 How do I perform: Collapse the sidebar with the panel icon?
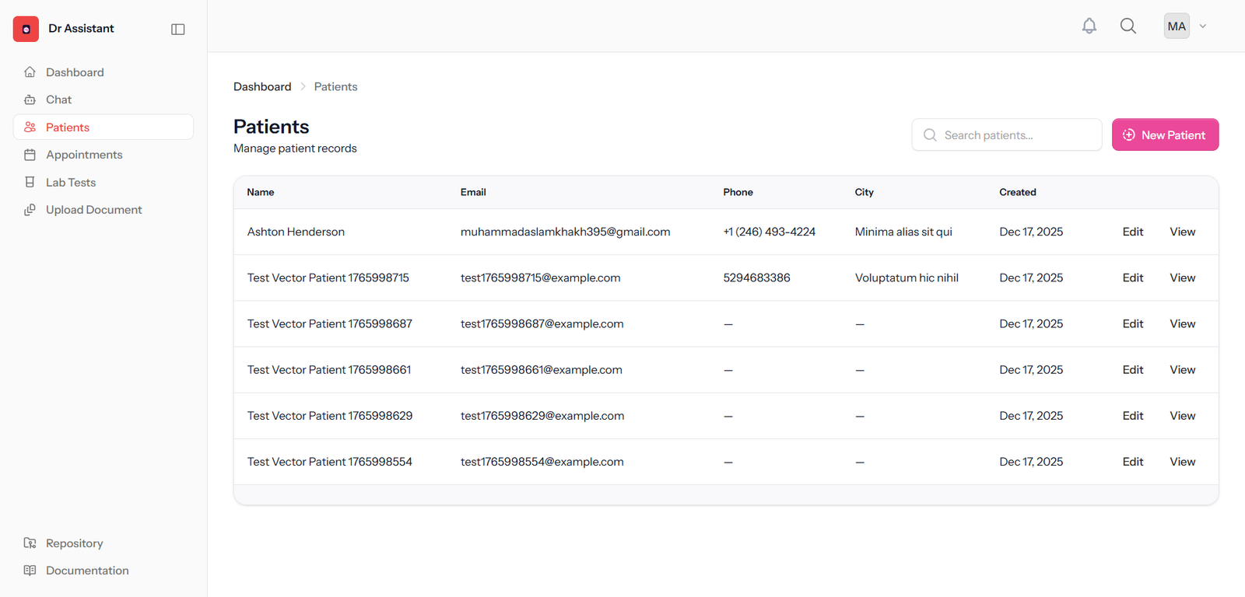[178, 30]
